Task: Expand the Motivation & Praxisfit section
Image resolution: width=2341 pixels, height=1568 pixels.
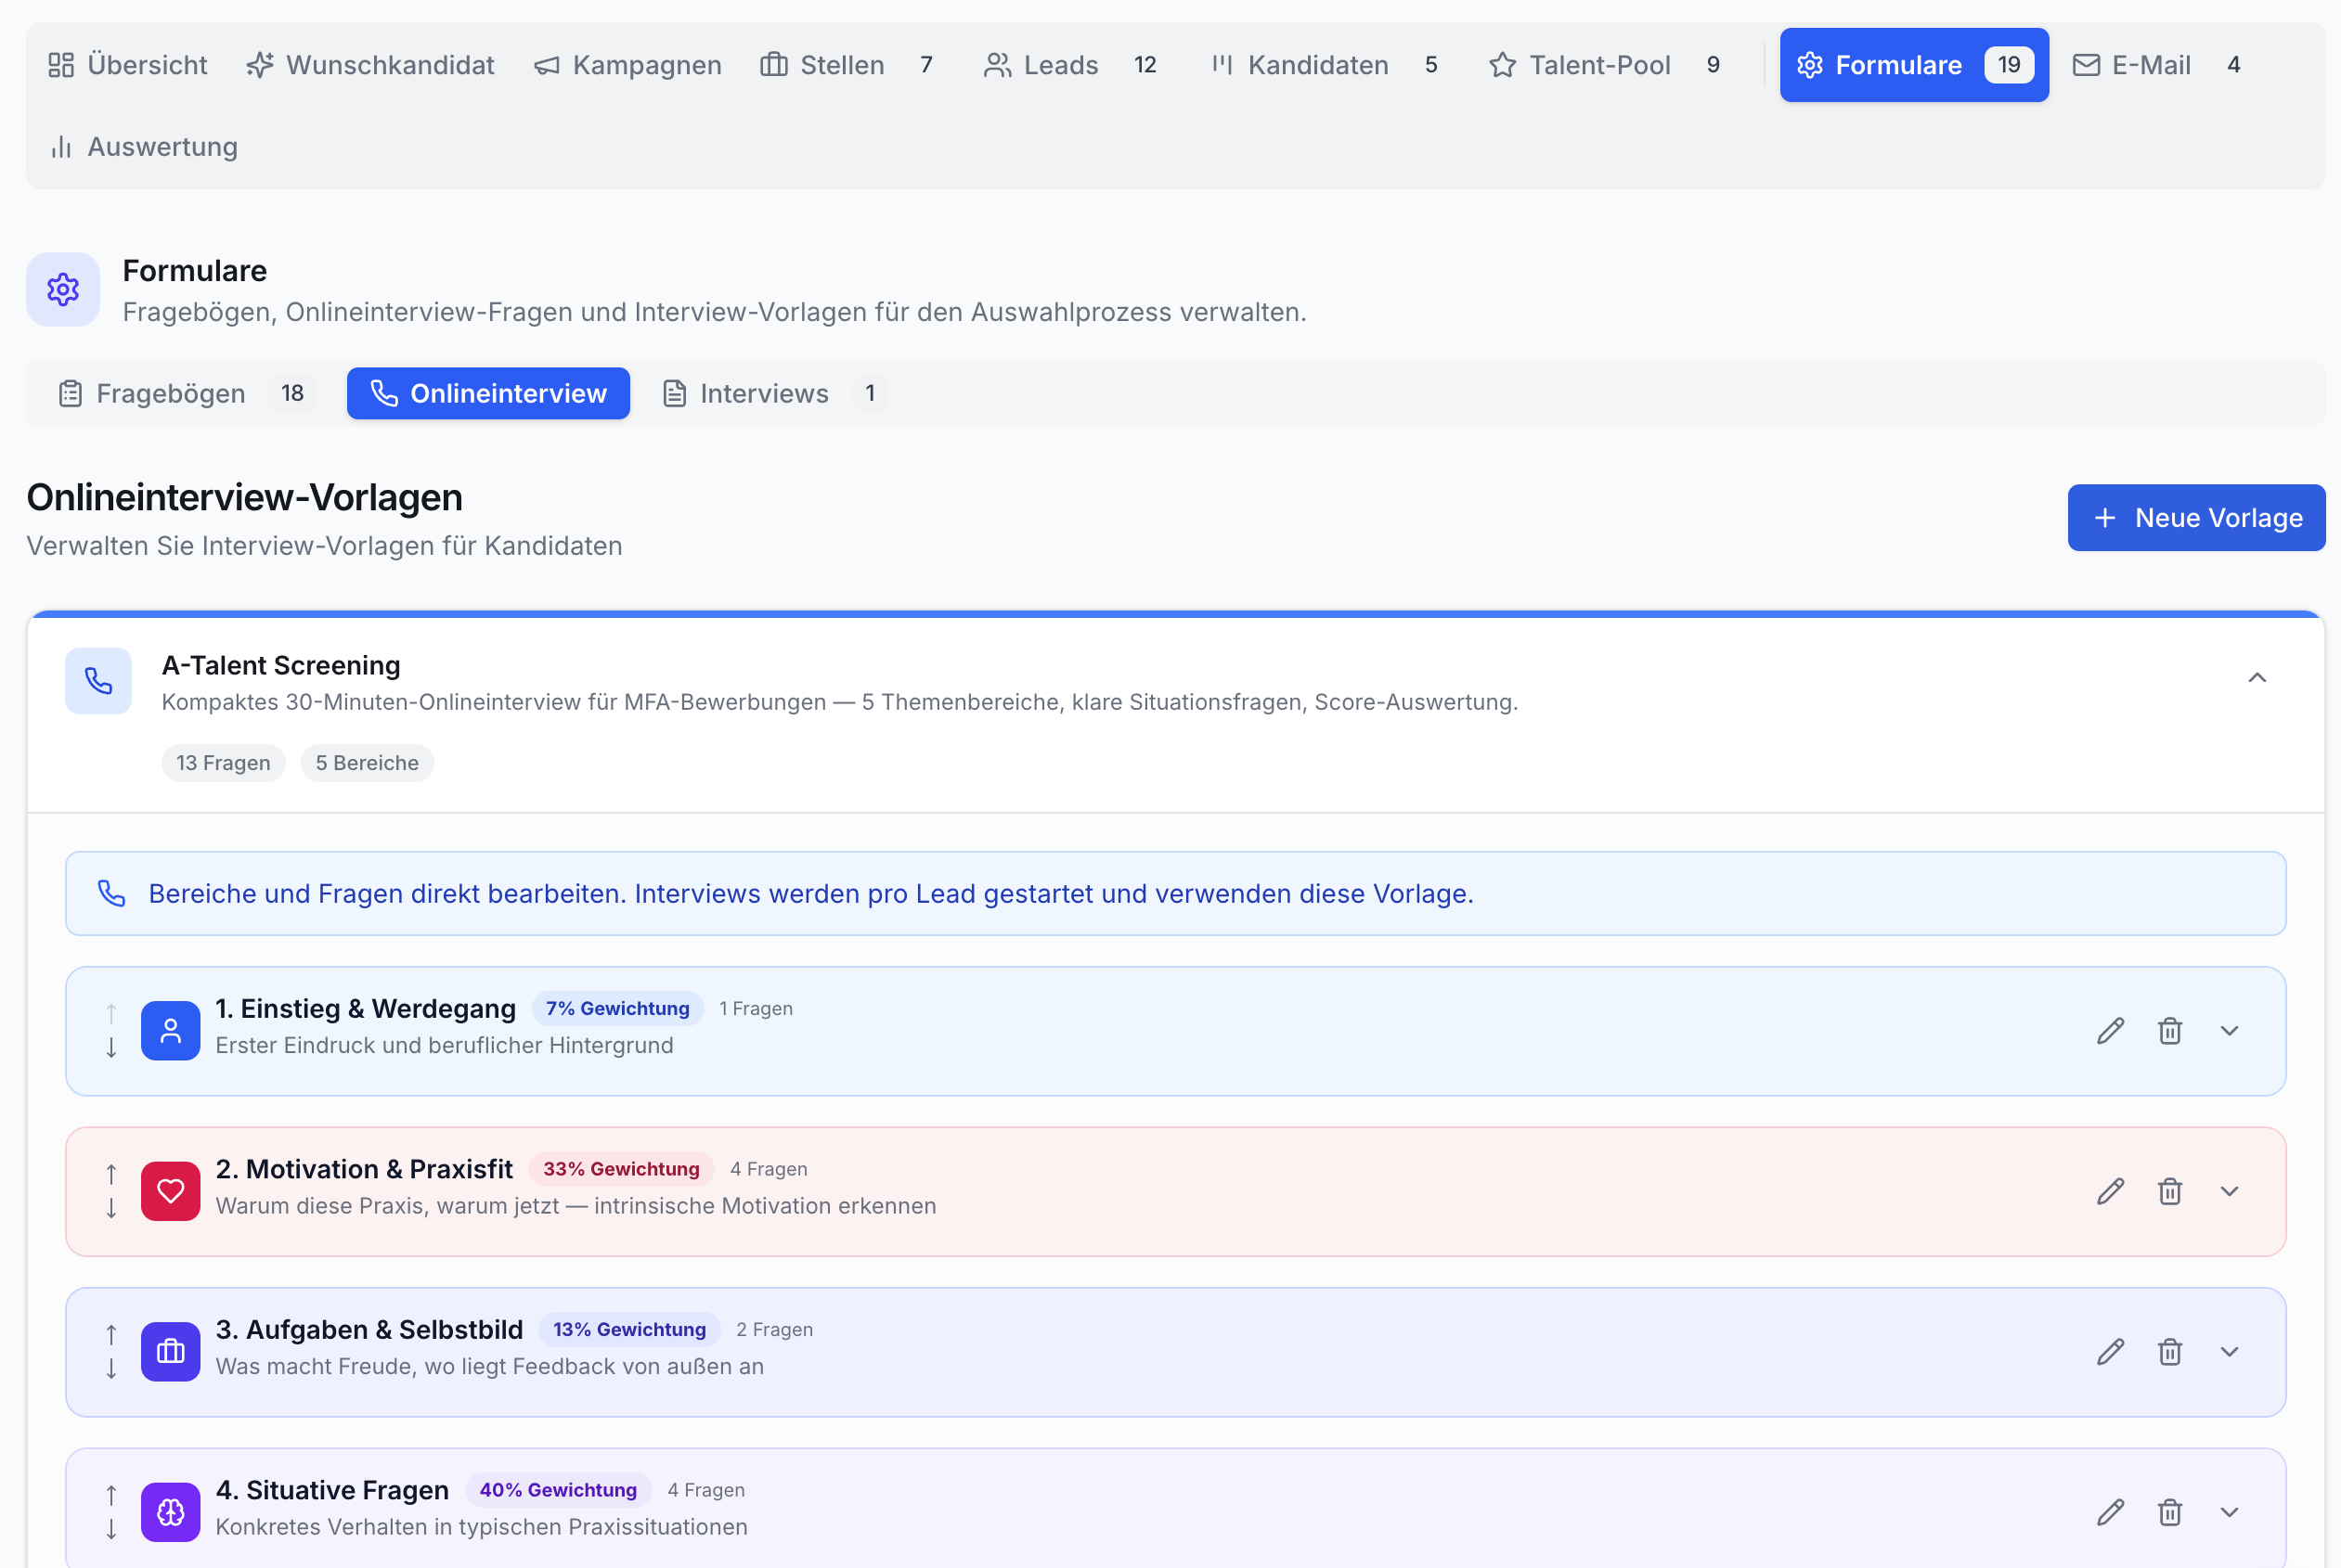Action: [x=2229, y=1192]
